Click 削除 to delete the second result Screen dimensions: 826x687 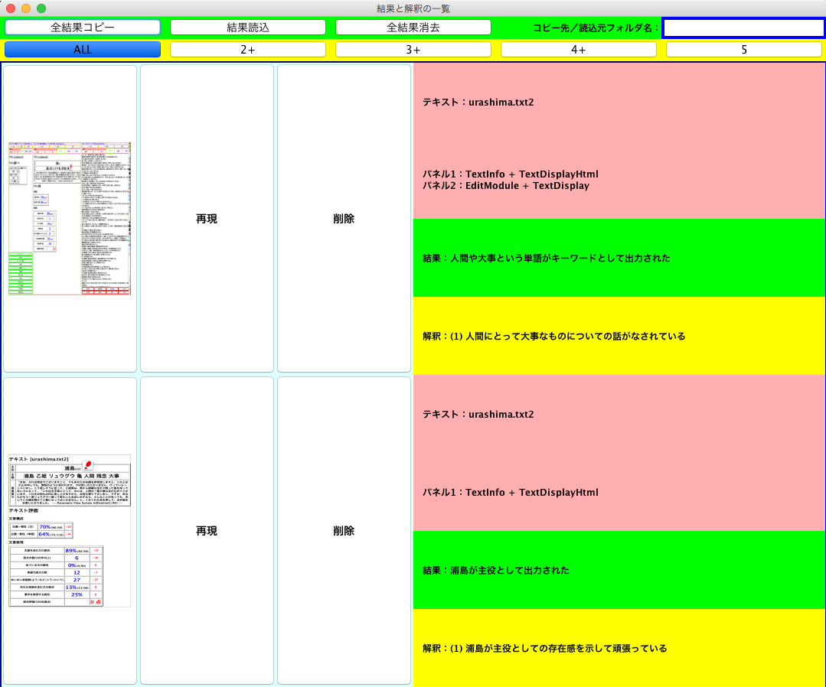(343, 530)
